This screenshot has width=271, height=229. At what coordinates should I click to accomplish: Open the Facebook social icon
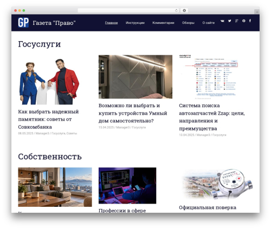point(250,21)
